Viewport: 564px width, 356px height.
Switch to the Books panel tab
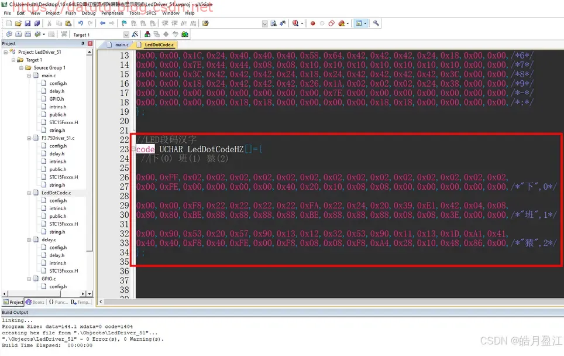(x=35, y=302)
